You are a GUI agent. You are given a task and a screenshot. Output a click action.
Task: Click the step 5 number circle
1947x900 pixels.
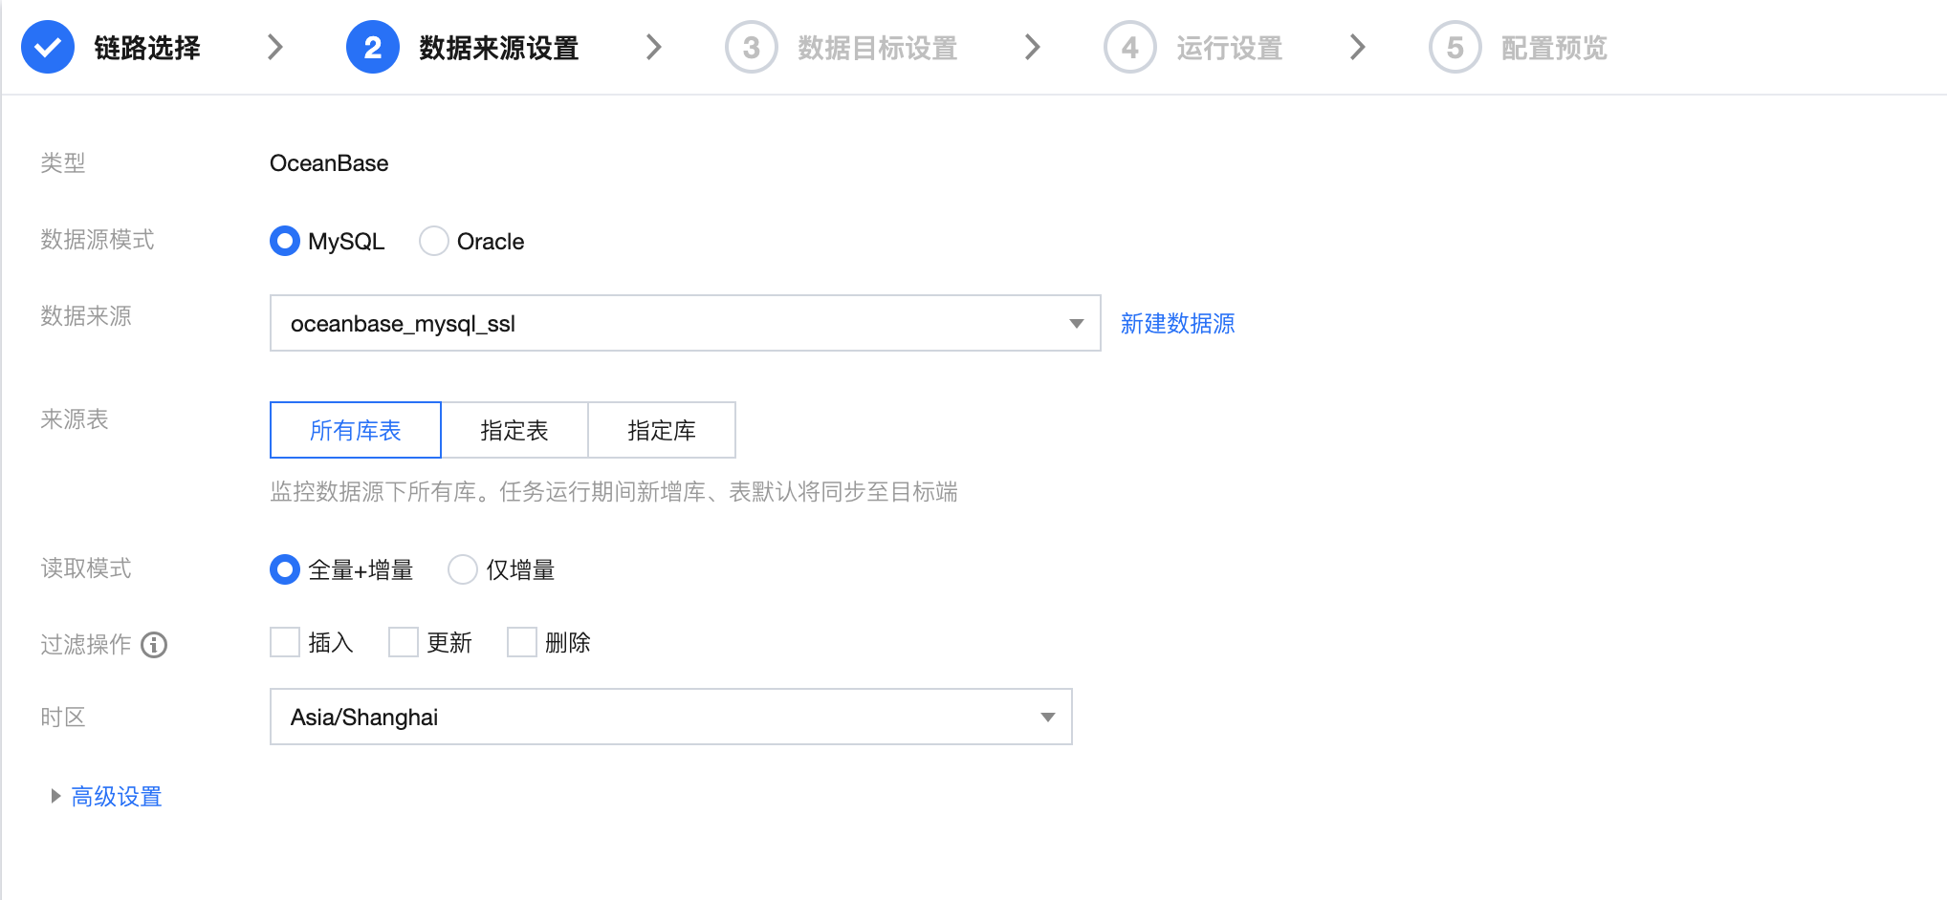tap(1455, 47)
